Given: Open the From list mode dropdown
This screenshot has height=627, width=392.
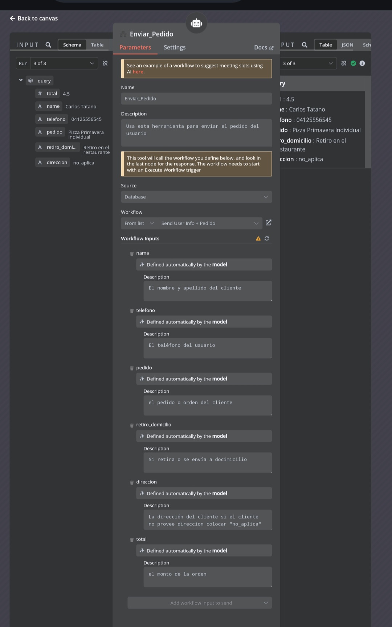Looking at the screenshot, I should [139, 223].
